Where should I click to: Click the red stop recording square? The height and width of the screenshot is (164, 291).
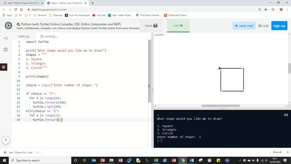[x=4, y=67]
